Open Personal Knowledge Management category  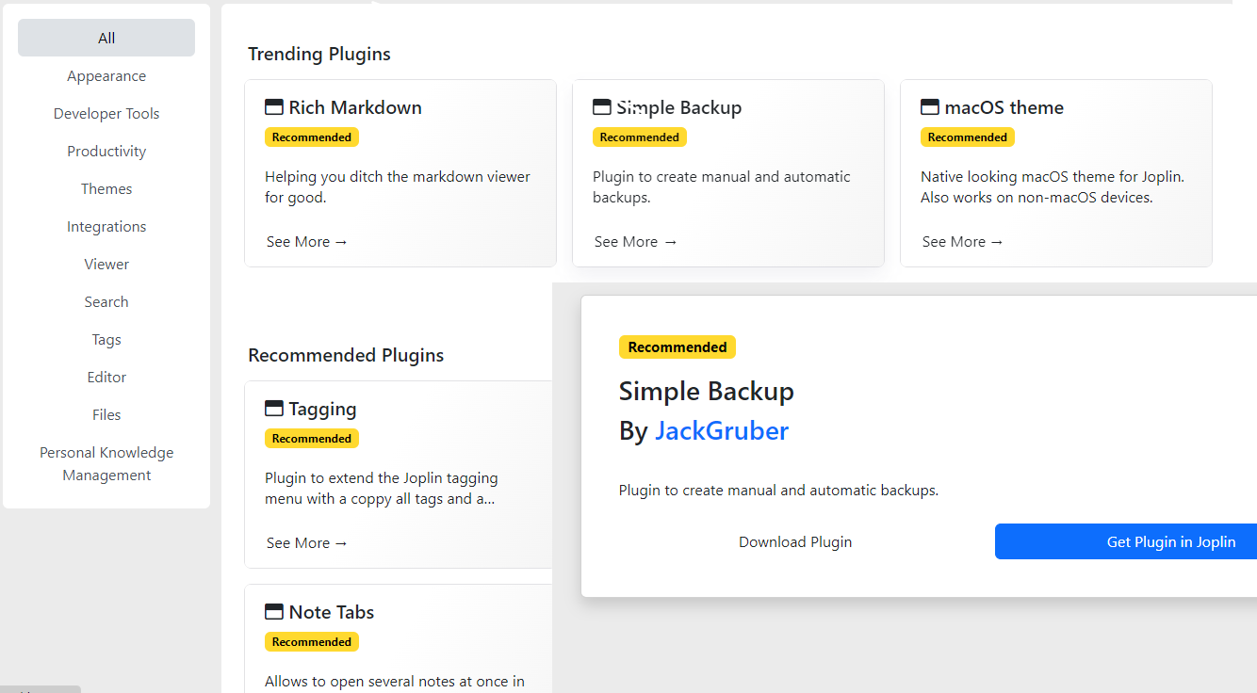[106, 463]
